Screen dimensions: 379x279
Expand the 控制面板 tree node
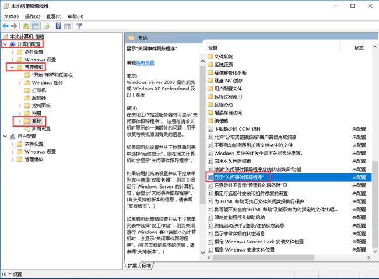[20, 106]
